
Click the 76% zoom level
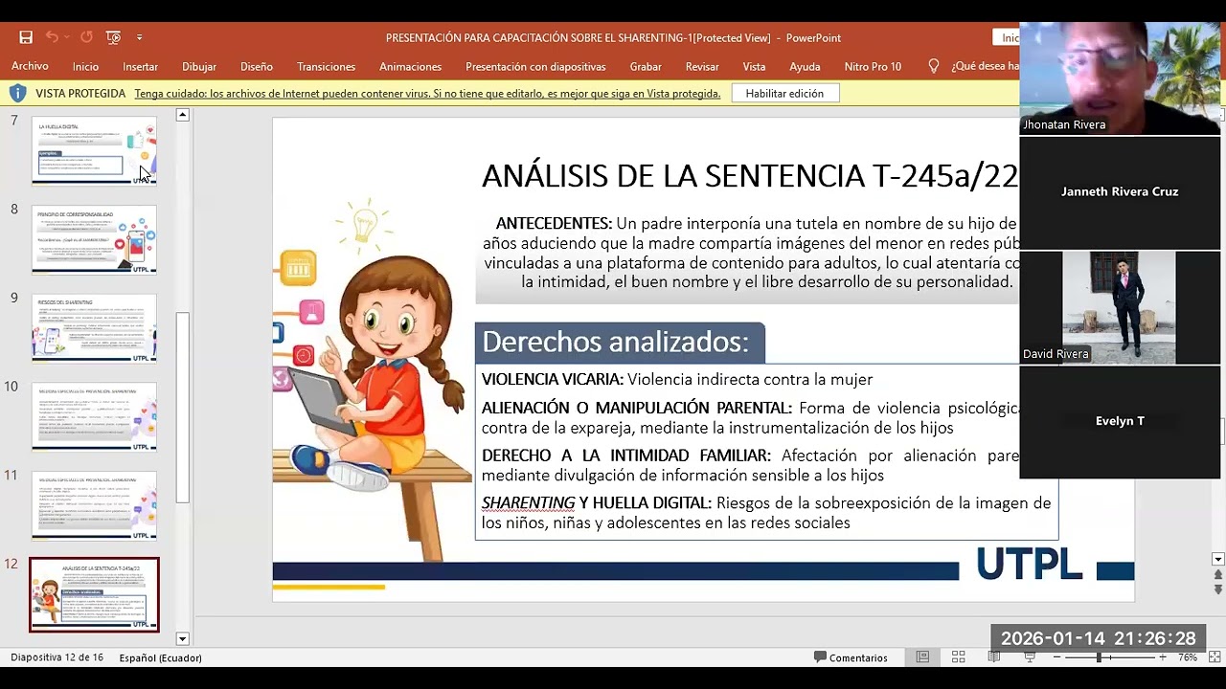click(1188, 657)
